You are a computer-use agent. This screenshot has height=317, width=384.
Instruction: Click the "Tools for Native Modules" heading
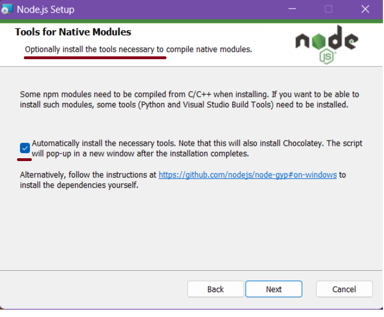point(73,32)
